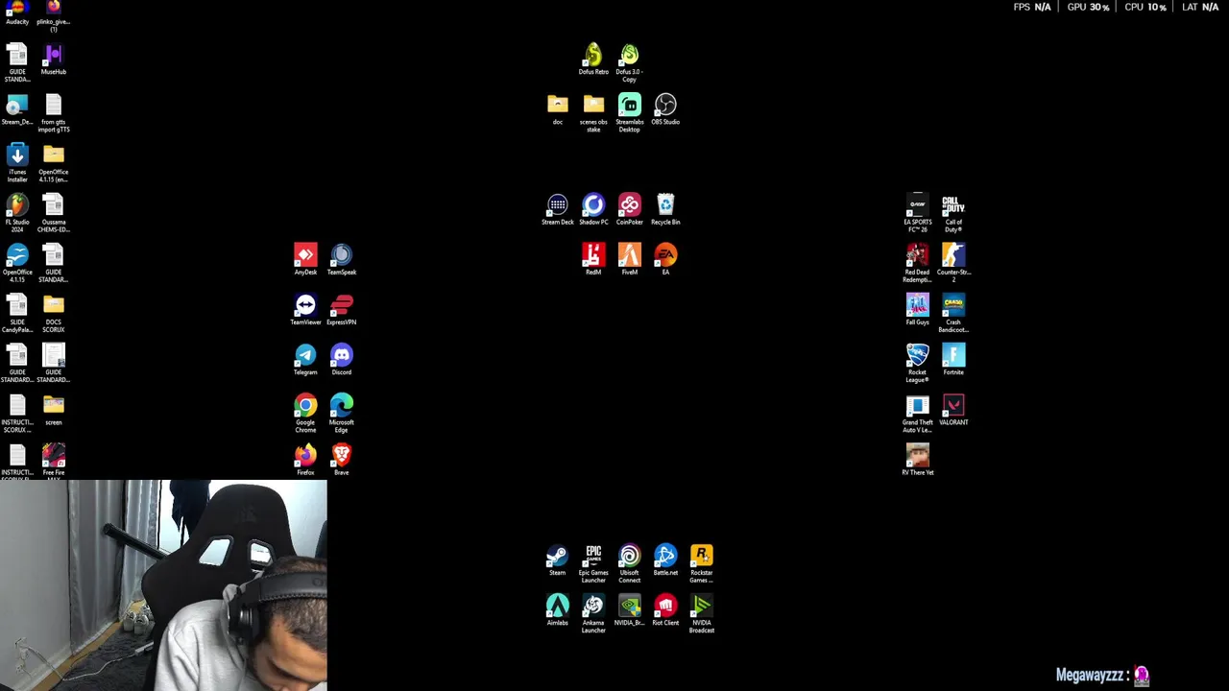Select the Brave browser icon
The height and width of the screenshot is (691, 1229).
[x=342, y=460]
